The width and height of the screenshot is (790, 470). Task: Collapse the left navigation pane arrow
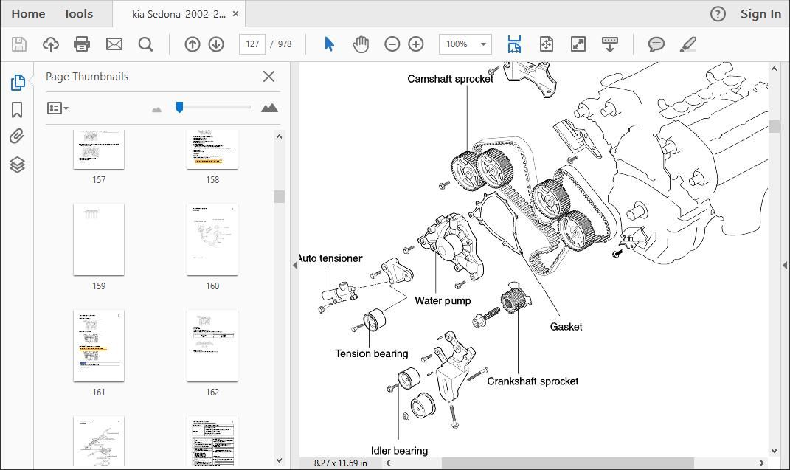[x=295, y=265]
